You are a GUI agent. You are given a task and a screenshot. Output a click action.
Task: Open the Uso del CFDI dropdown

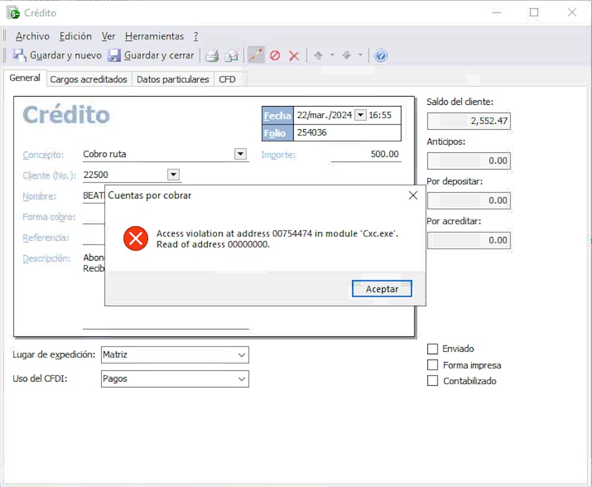pyautogui.click(x=241, y=379)
